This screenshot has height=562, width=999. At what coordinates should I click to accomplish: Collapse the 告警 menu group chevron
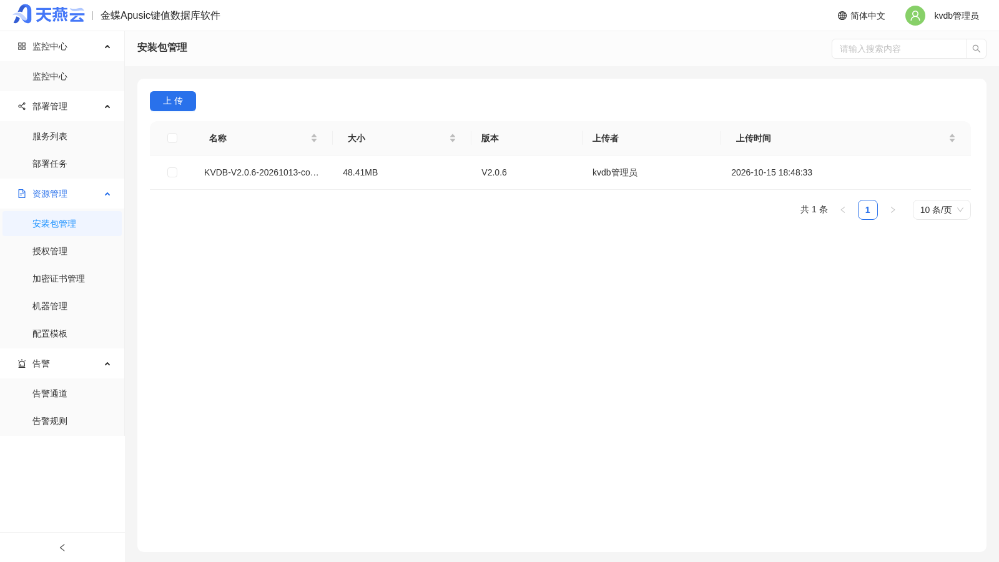point(107,364)
